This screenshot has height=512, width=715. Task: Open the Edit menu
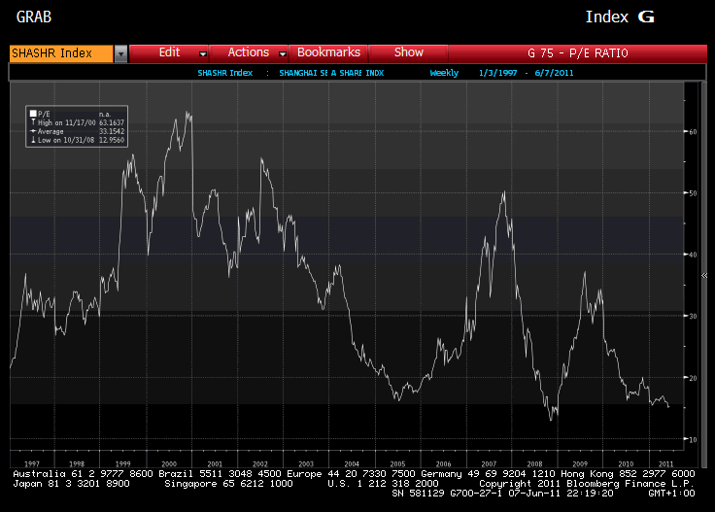(x=169, y=52)
